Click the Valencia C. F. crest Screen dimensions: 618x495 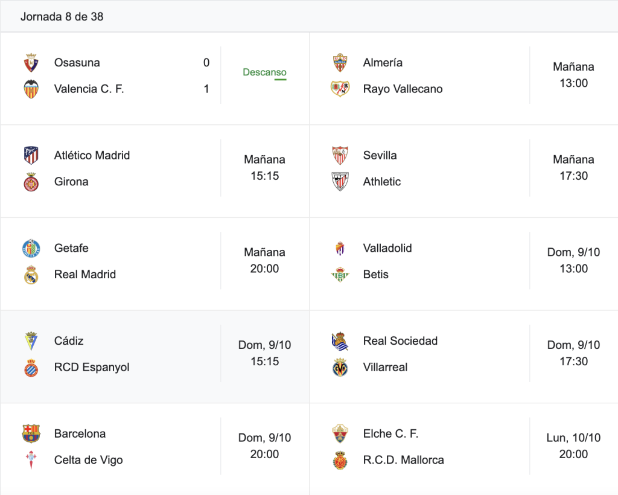pyautogui.click(x=31, y=89)
